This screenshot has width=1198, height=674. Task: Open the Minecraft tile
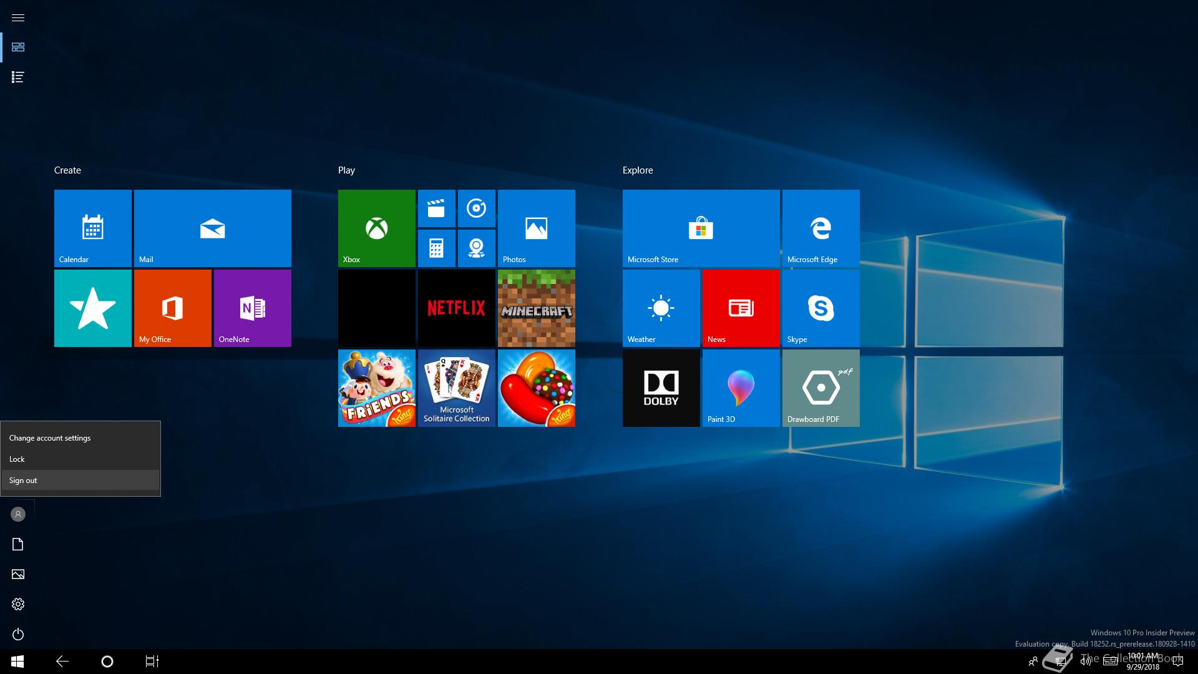(536, 308)
